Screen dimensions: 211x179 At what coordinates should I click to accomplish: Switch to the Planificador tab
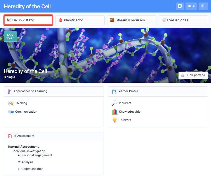[x=80, y=20]
